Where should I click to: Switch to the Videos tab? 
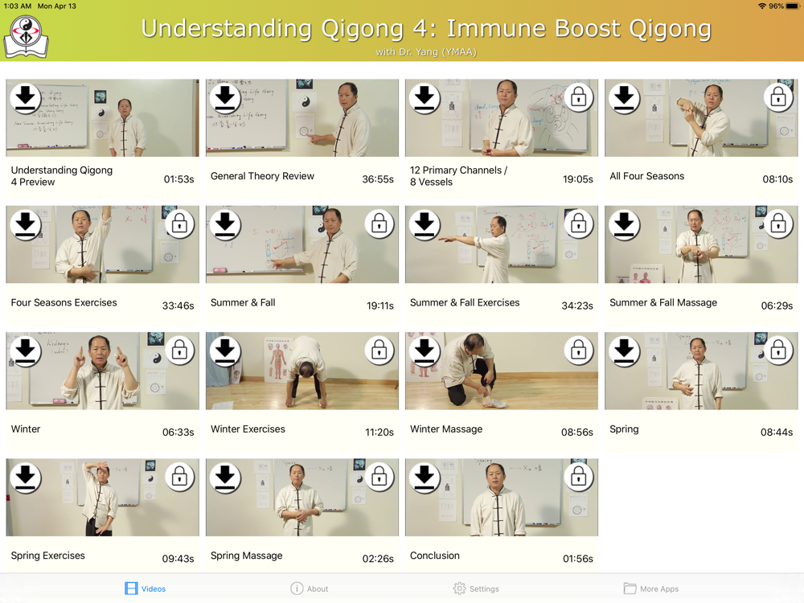(x=145, y=589)
